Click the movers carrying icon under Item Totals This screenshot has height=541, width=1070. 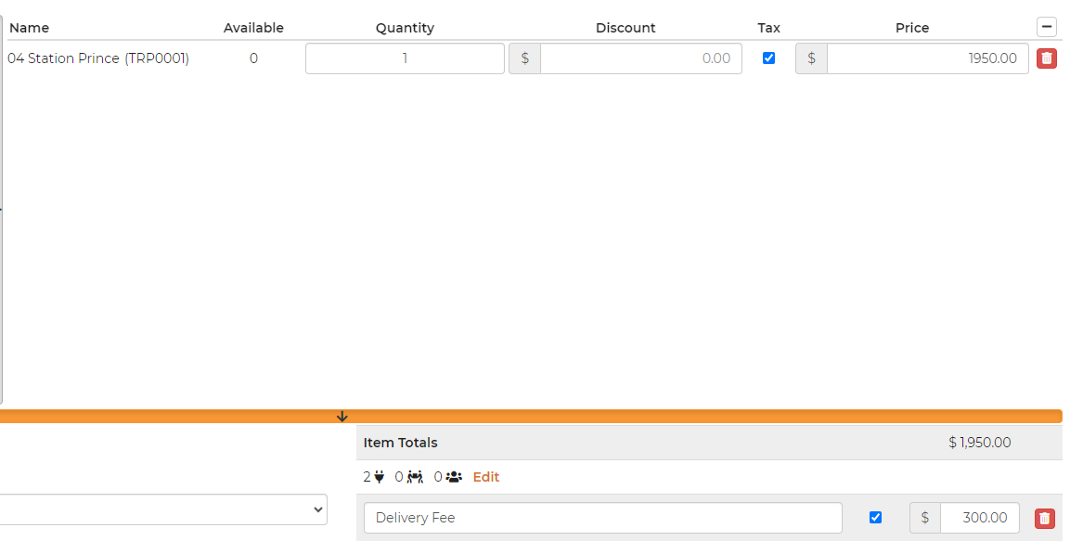click(415, 477)
